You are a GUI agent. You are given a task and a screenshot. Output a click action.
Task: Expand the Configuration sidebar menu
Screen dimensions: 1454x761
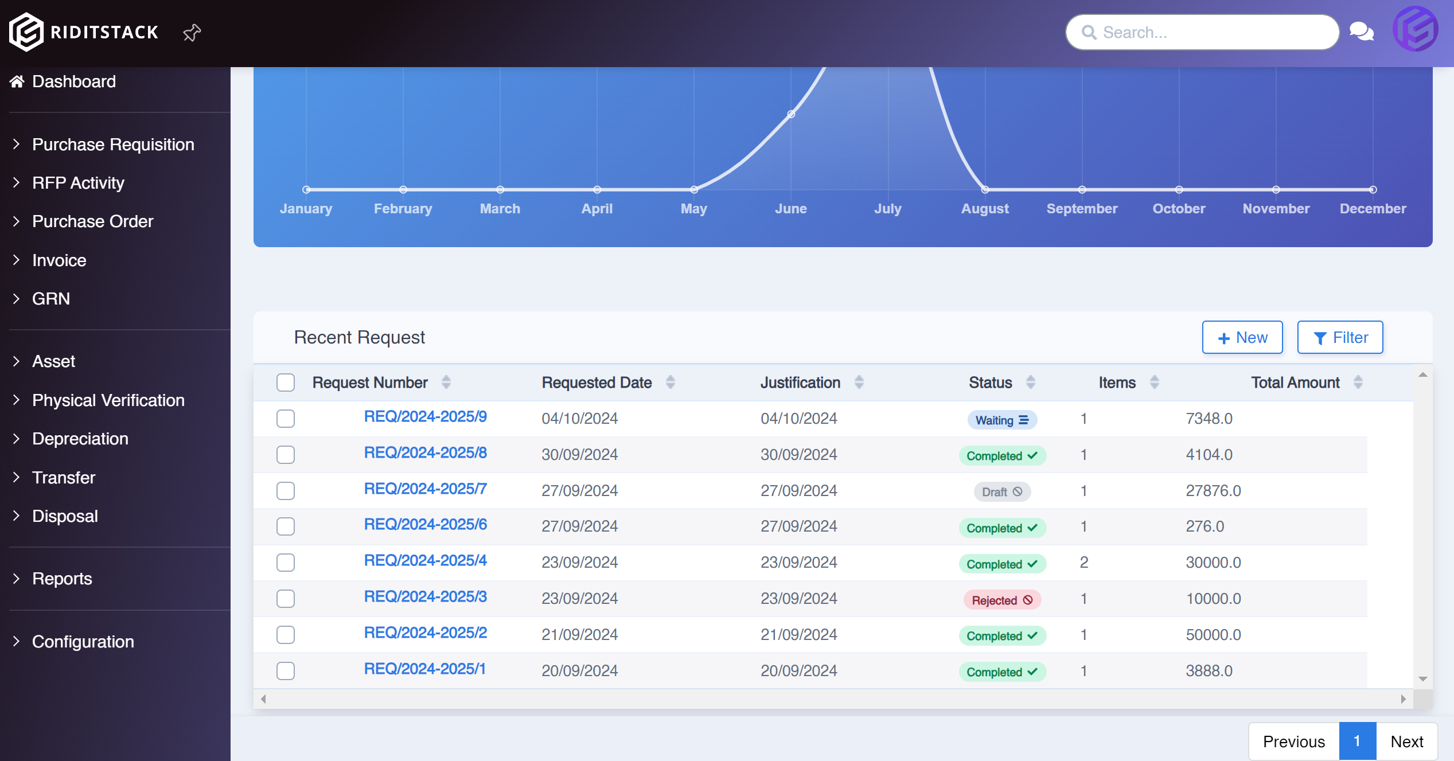[83, 642]
